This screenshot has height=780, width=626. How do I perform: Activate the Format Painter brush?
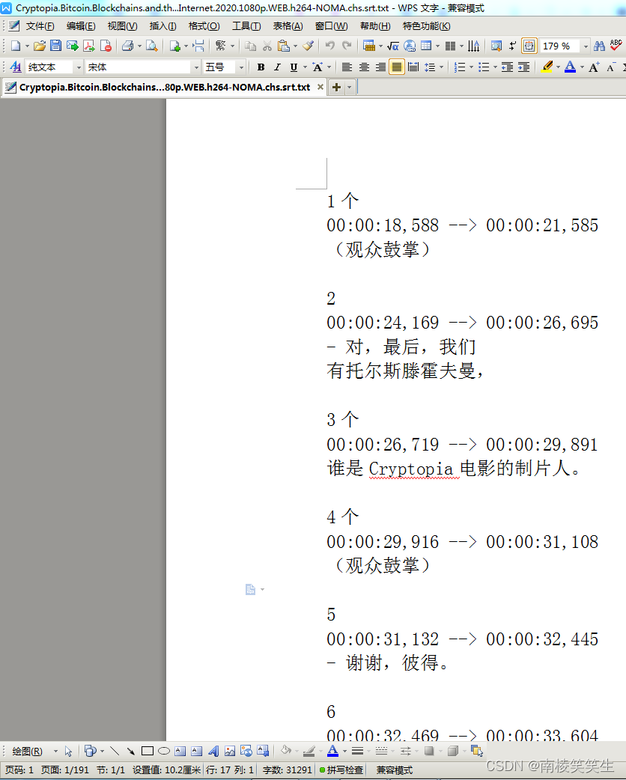click(308, 46)
